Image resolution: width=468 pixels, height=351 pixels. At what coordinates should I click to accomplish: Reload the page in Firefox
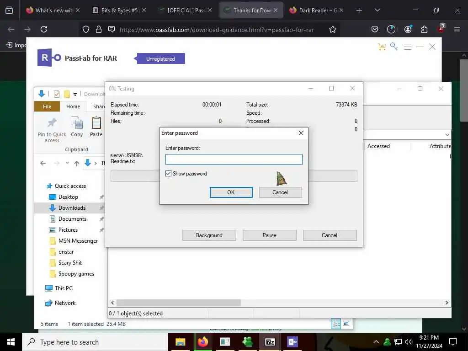pyautogui.click(x=44, y=29)
